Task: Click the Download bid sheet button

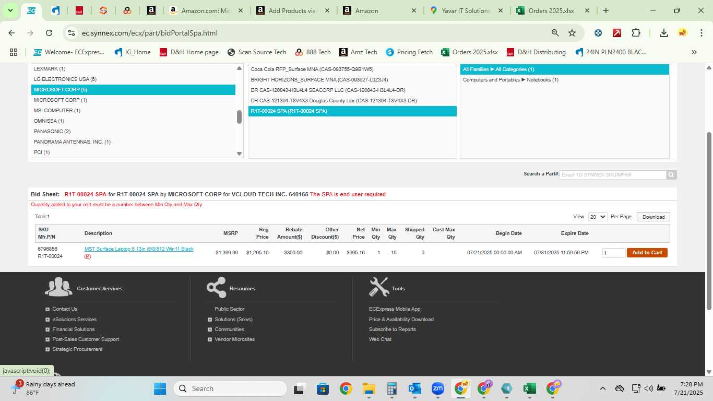Action: click(x=653, y=217)
